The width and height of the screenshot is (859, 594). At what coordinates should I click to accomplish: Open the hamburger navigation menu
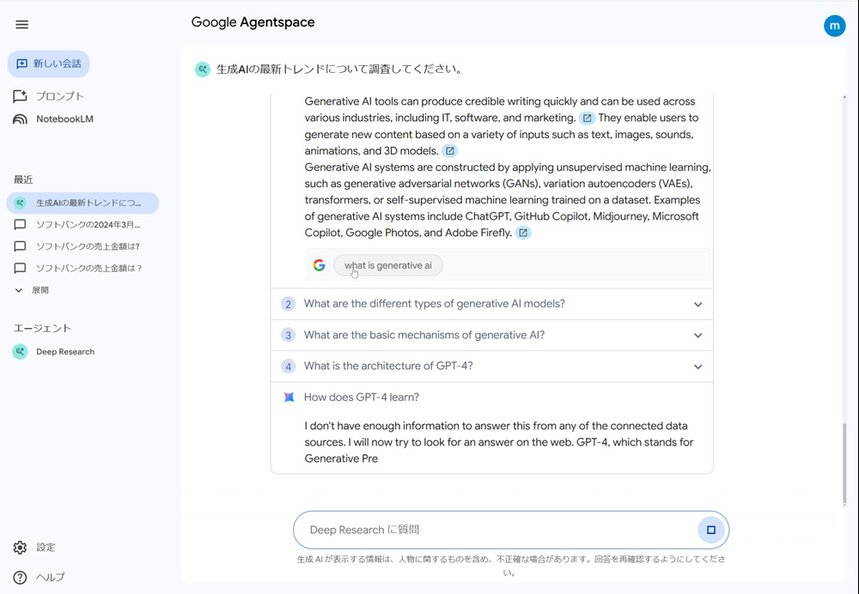21,24
